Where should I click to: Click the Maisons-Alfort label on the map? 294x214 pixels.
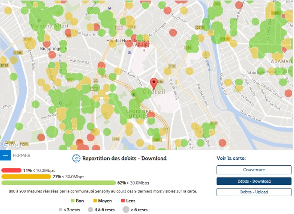(x=49, y=26)
